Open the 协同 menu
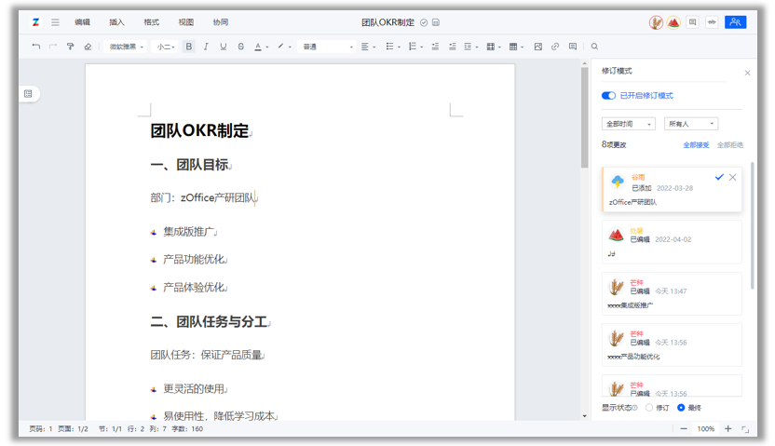Screen dimensions: 775x446 coord(221,22)
